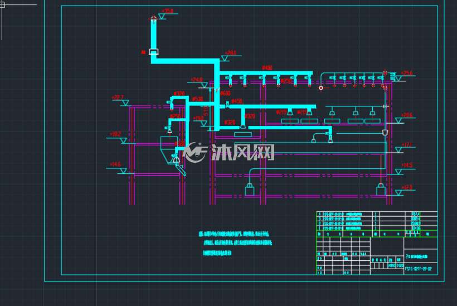Pick the ø400 duct diameter label
The width and height of the screenshot is (457, 306).
267,67
